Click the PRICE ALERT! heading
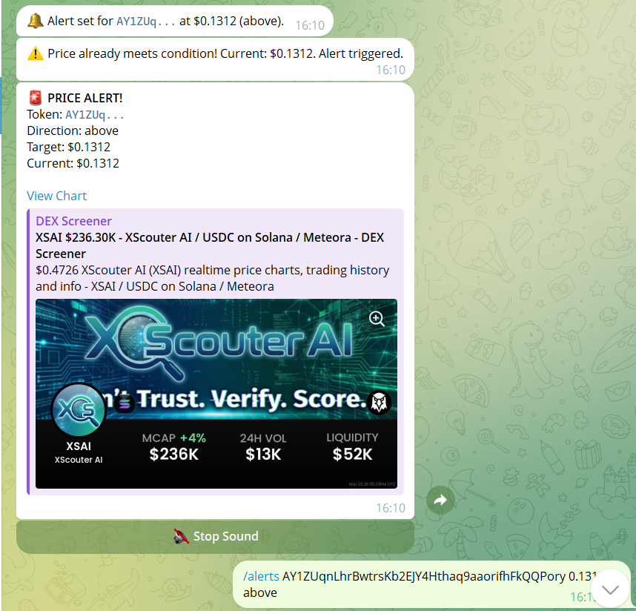 (85, 98)
